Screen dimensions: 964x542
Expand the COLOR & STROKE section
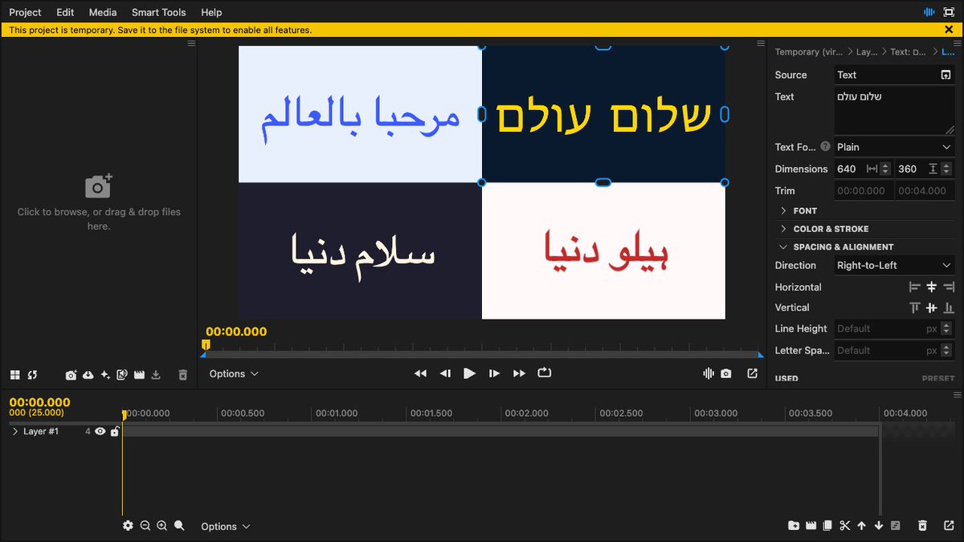[865, 229]
